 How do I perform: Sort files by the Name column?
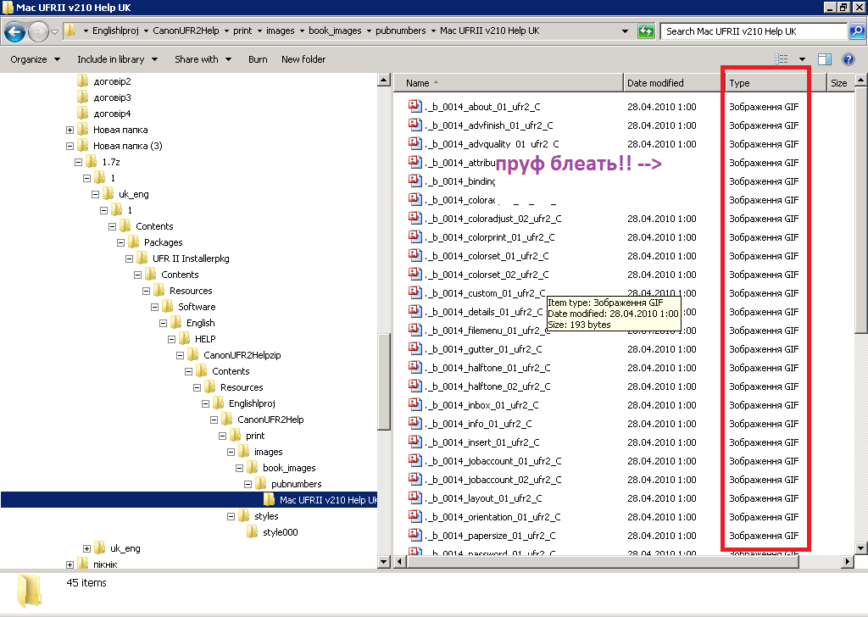tap(509, 83)
